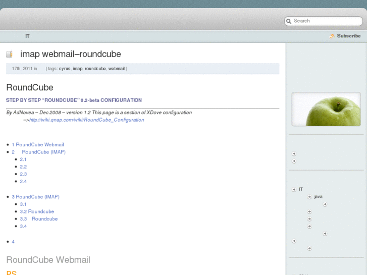The image size is (367, 275).
Task: Click STEP BY STEP ROUNDCUBE CONFIGURATION heading
Action: 74,100
